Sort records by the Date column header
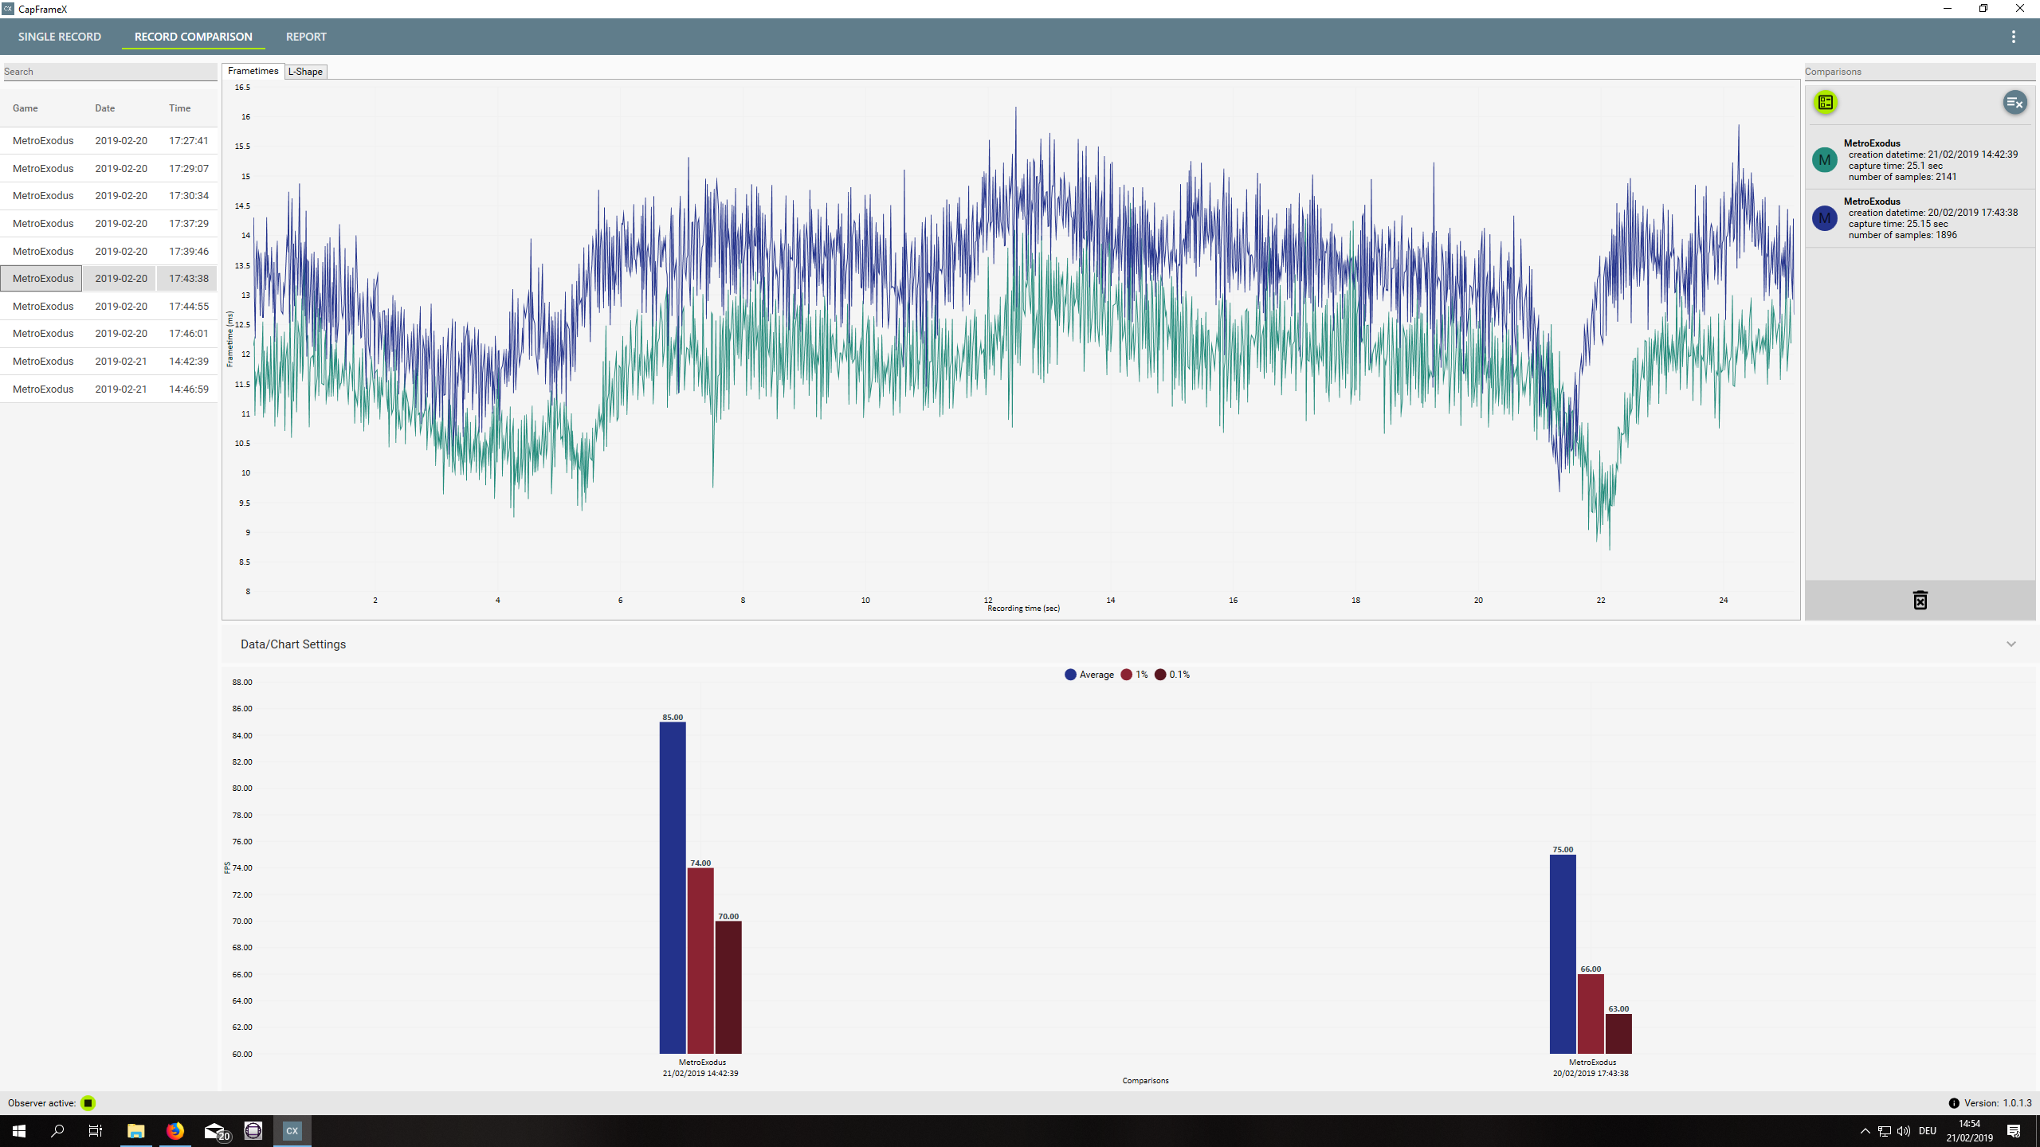This screenshot has width=2040, height=1147. 104,108
